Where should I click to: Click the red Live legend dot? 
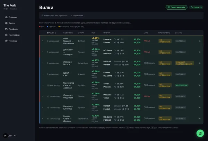pyautogui.click(x=40, y=27)
